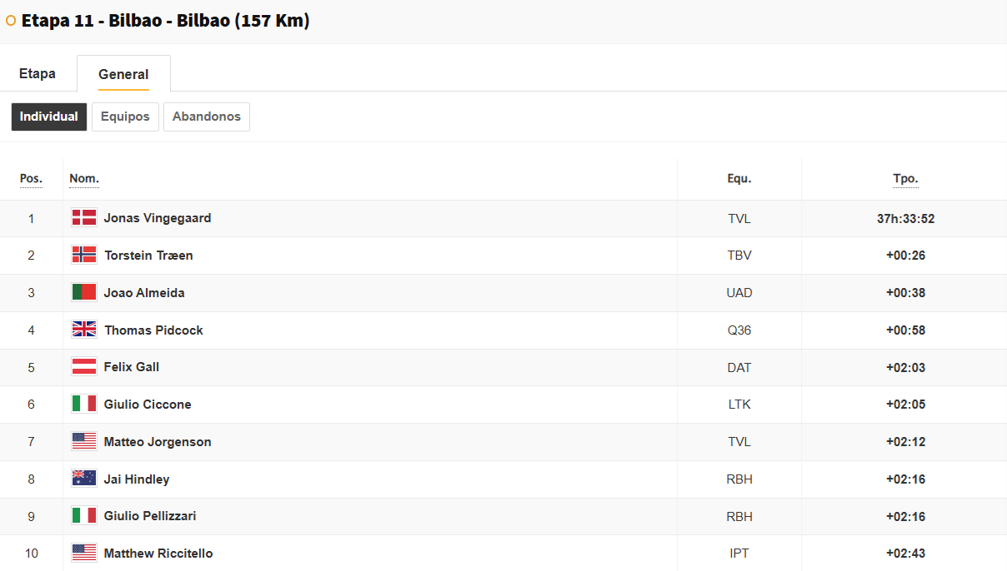The height and width of the screenshot is (571, 1007).
Task: Click the UK flag beside Thomas Pidcock
Action: (84, 330)
